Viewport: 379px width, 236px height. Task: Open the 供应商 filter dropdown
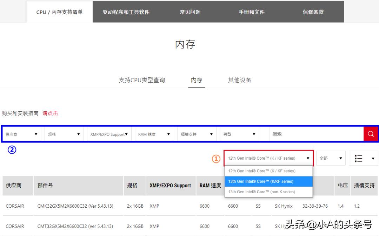pos(22,134)
